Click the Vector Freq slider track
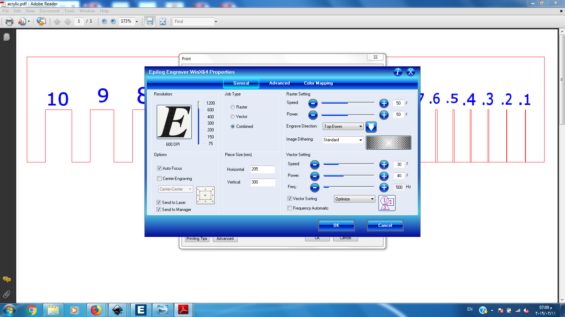The image size is (565, 317). [349, 187]
